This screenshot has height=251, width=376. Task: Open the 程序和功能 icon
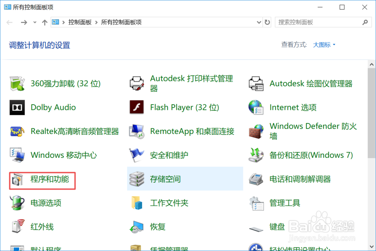[x=17, y=179]
